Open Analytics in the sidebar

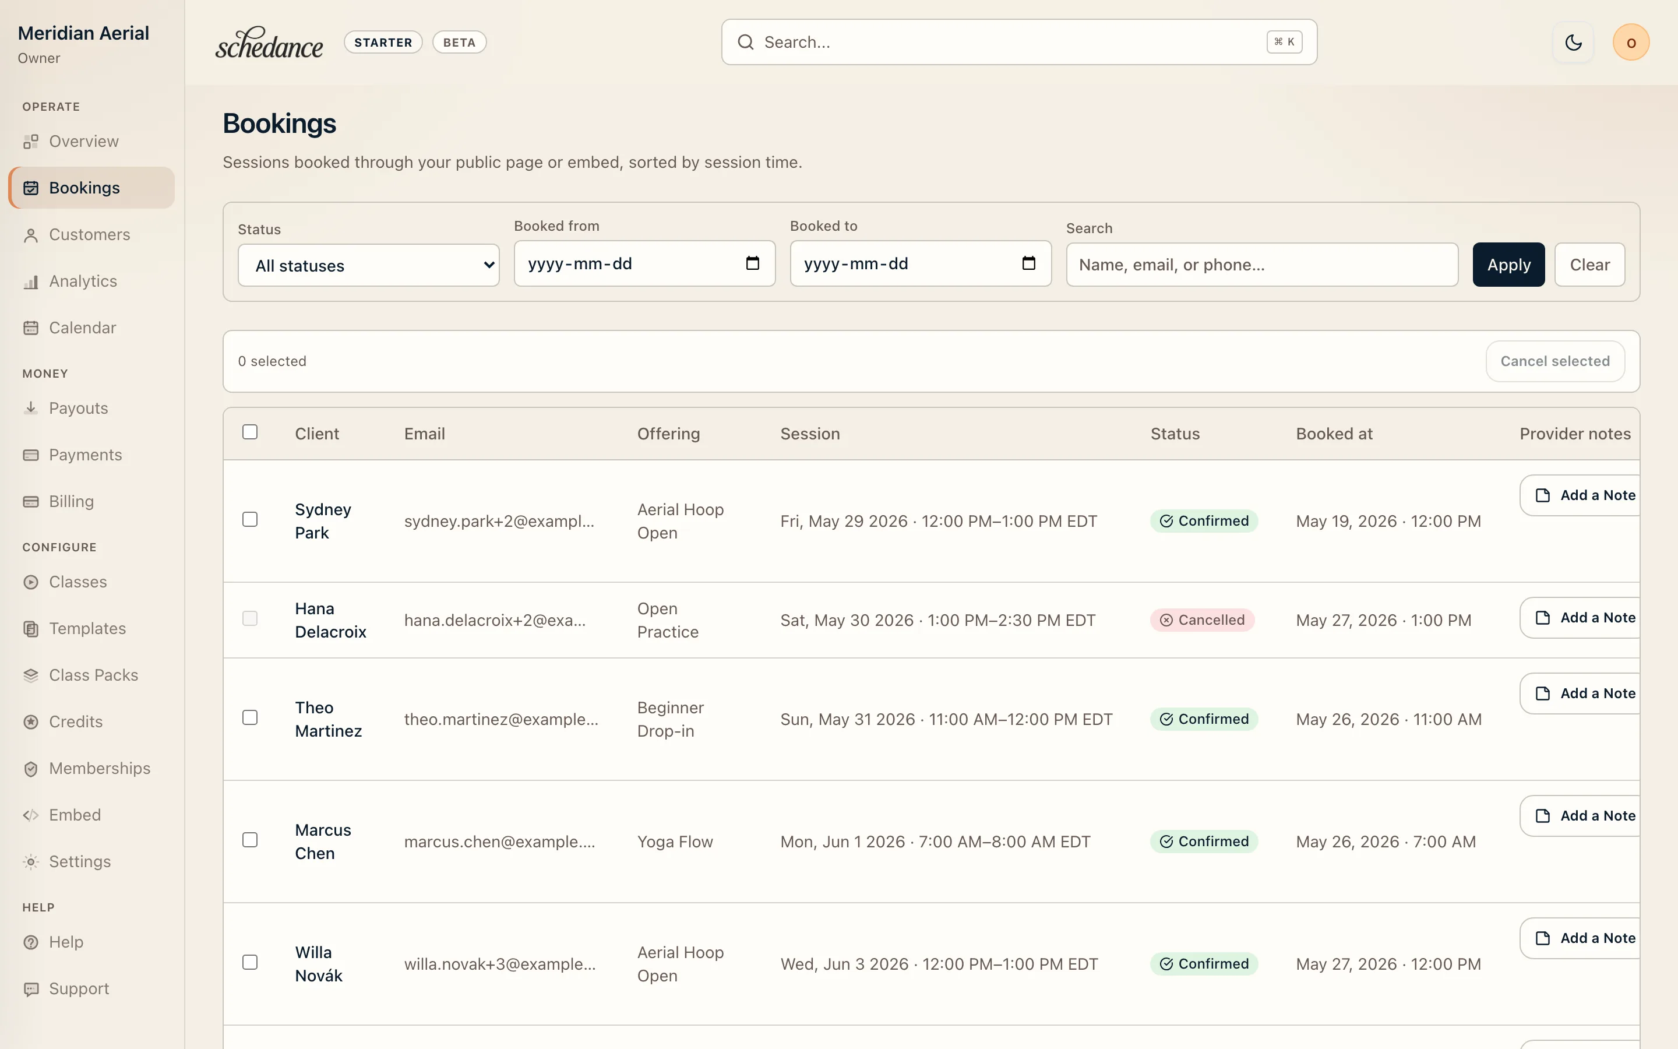(91, 281)
